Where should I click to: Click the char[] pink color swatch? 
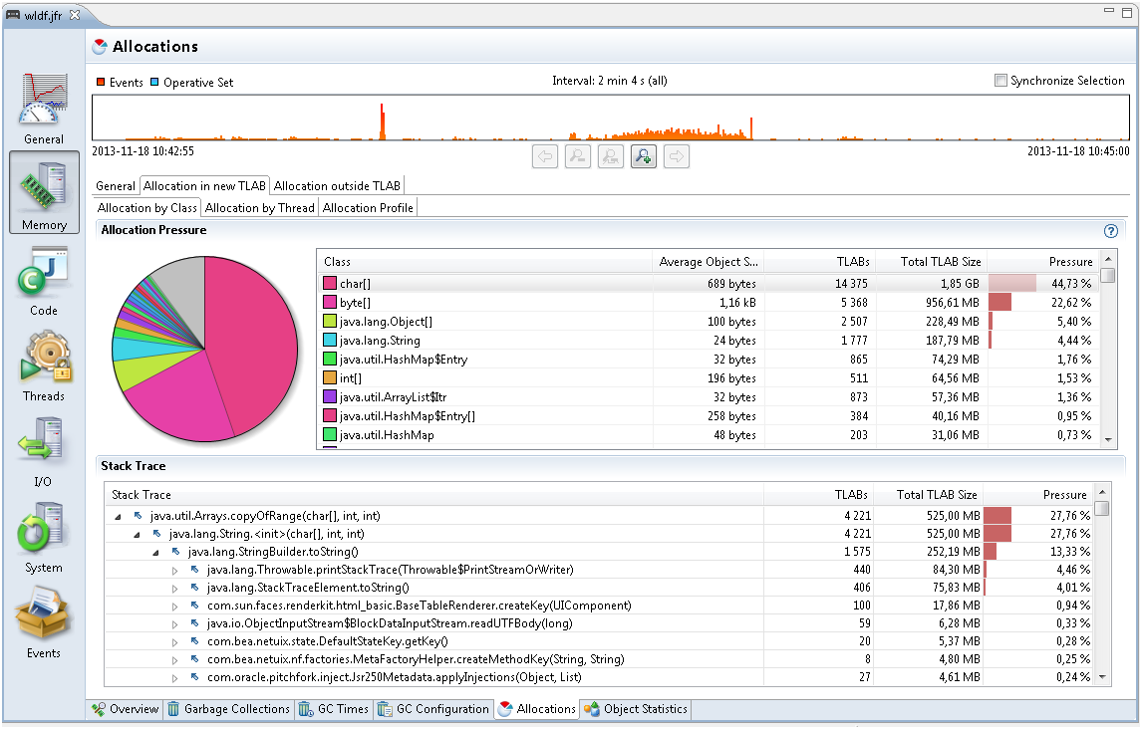pyautogui.click(x=330, y=284)
